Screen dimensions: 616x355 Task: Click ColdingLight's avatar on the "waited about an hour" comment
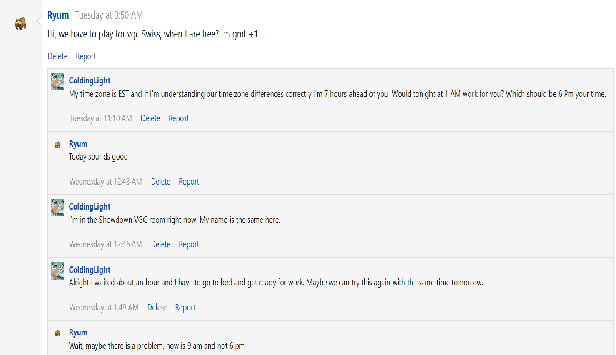tap(57, 271)
